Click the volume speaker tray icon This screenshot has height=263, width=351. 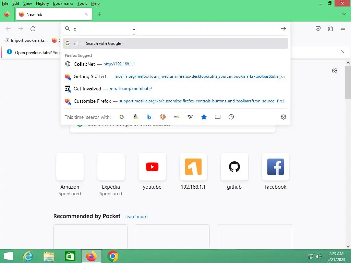point(318,256)
